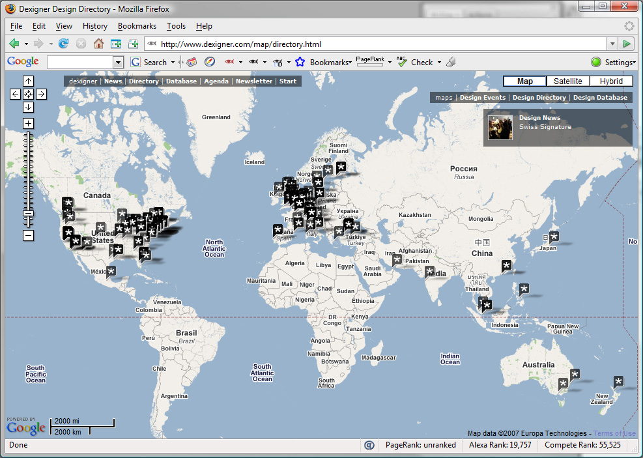The image size is (643, 458).
Task: Go to the Firefox home page icon
Action: (x=98, y=44)
